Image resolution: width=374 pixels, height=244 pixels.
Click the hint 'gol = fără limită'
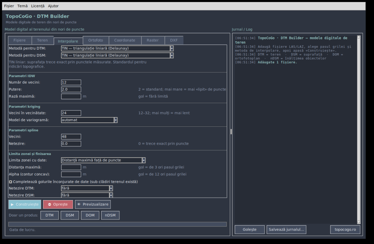click(x=153, y=96)
